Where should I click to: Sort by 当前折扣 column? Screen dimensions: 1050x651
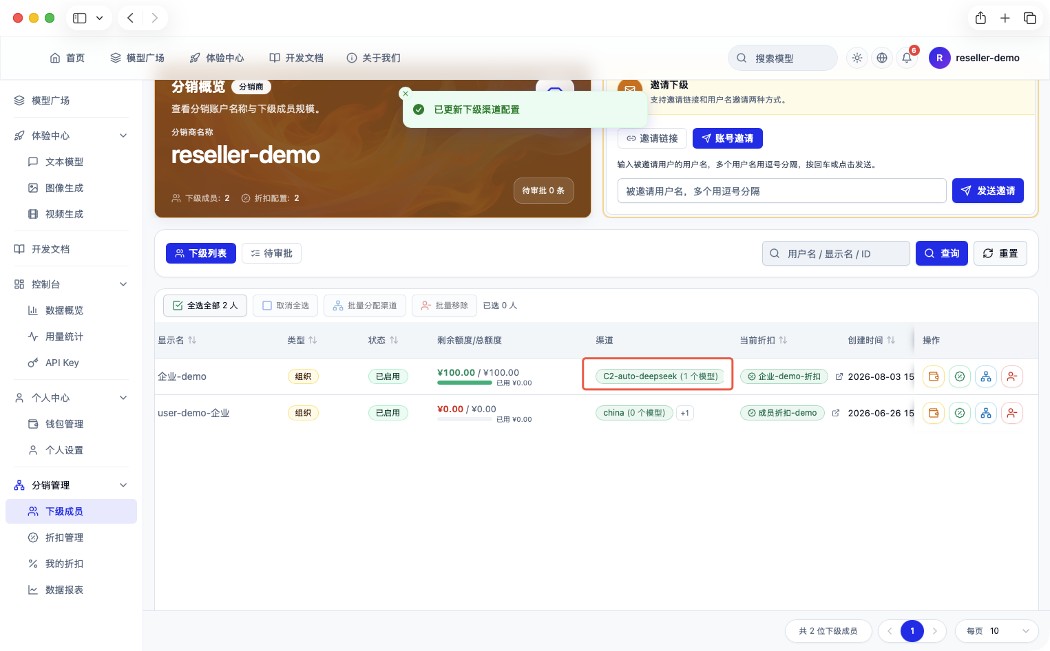tap(783, 340)
